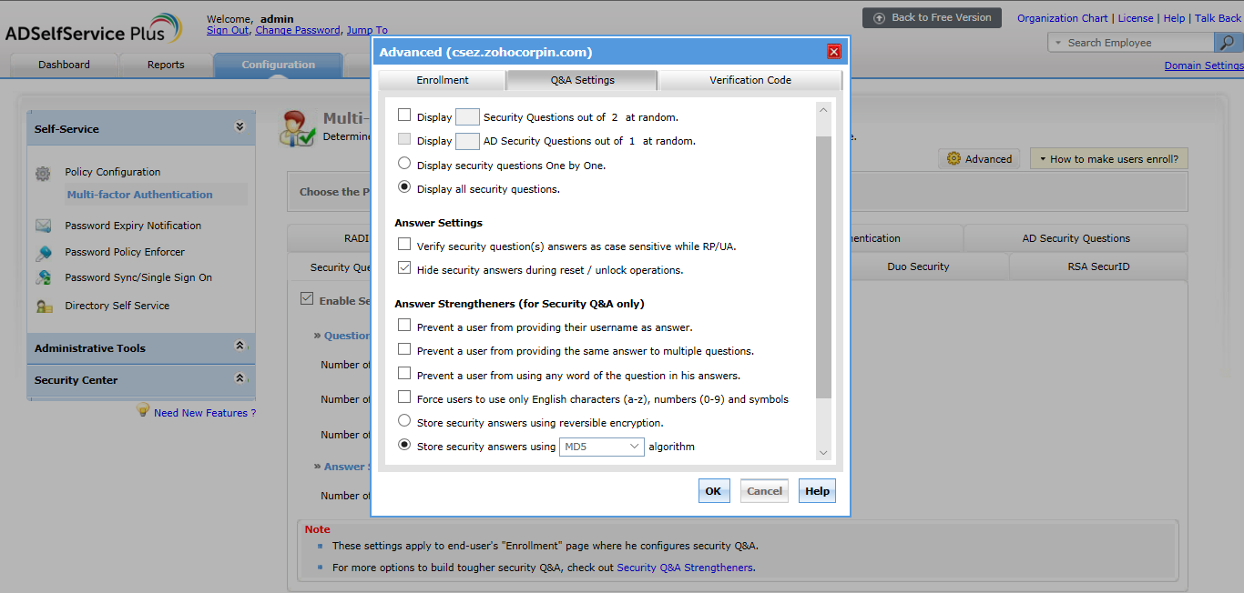Collapse the Self-Service panel
This screenshot has width=1244, height=593.
[x=240, y=127]
